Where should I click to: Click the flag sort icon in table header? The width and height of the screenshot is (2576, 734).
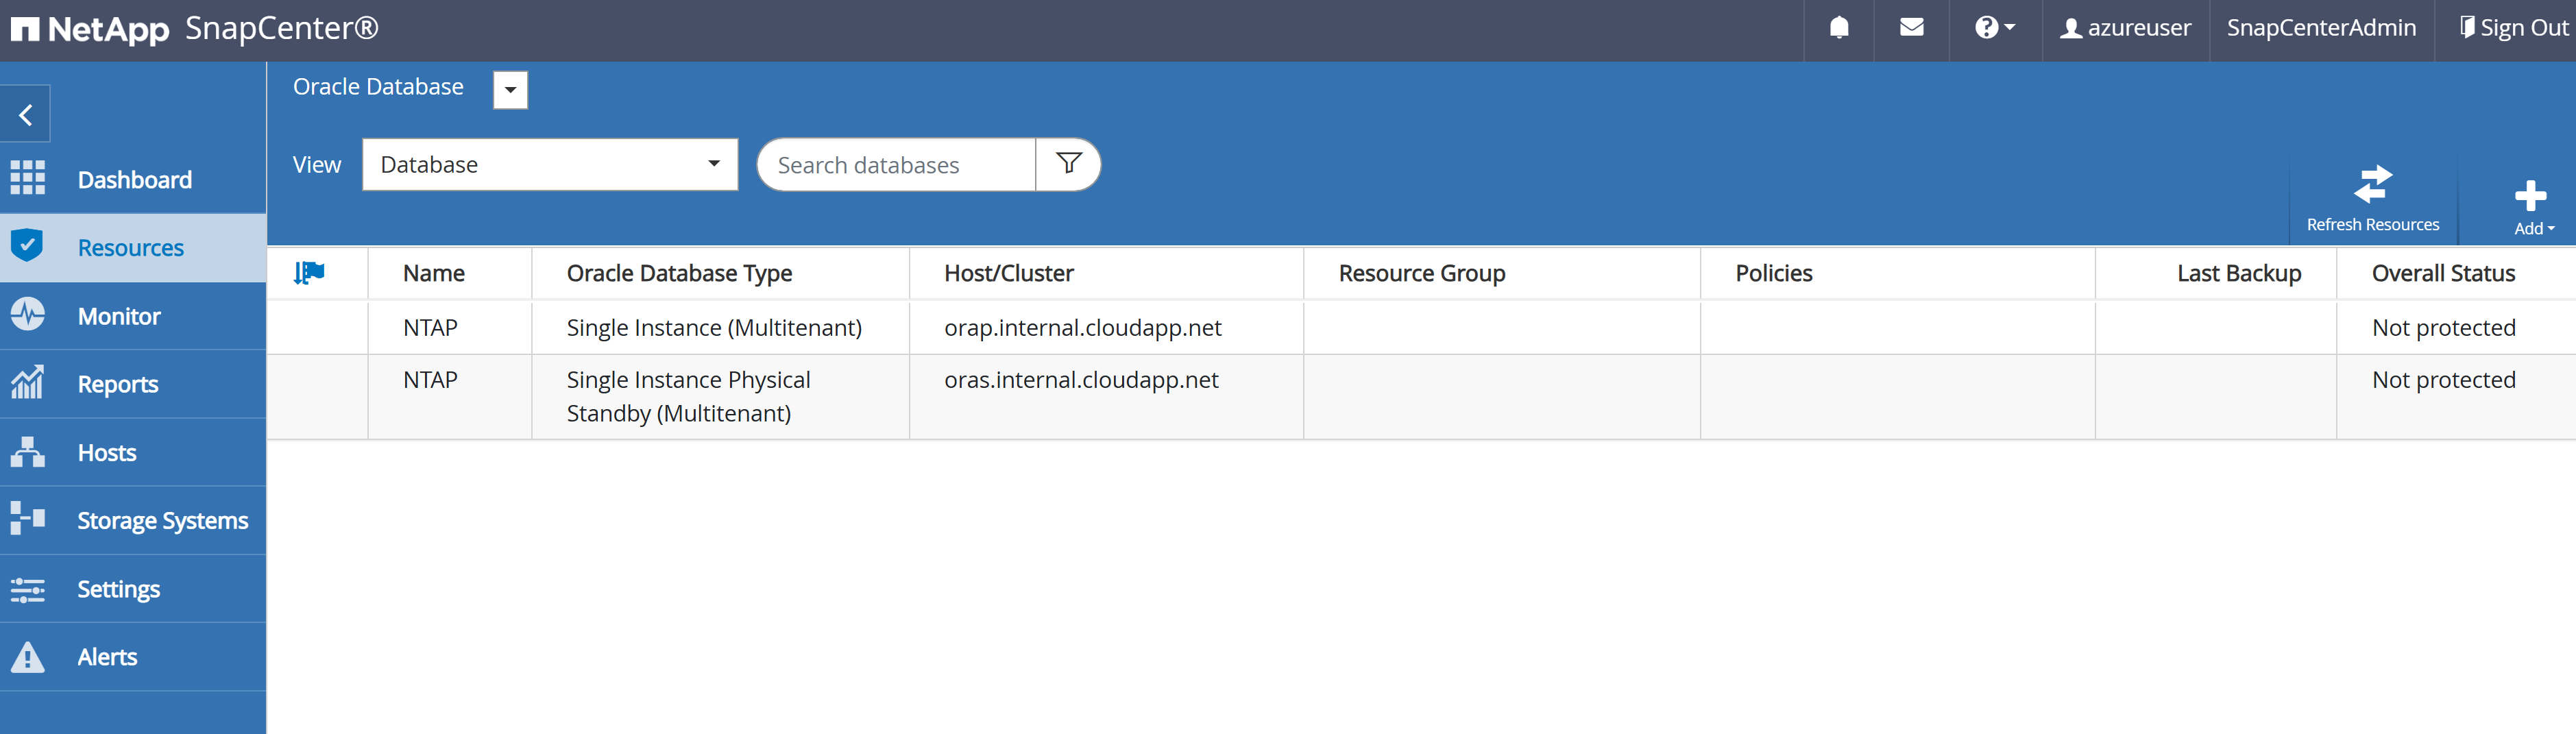(x=309, y=273)
